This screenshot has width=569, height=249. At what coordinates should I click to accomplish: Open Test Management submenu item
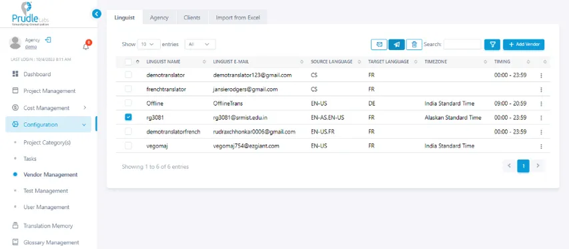tap(46, 191)
